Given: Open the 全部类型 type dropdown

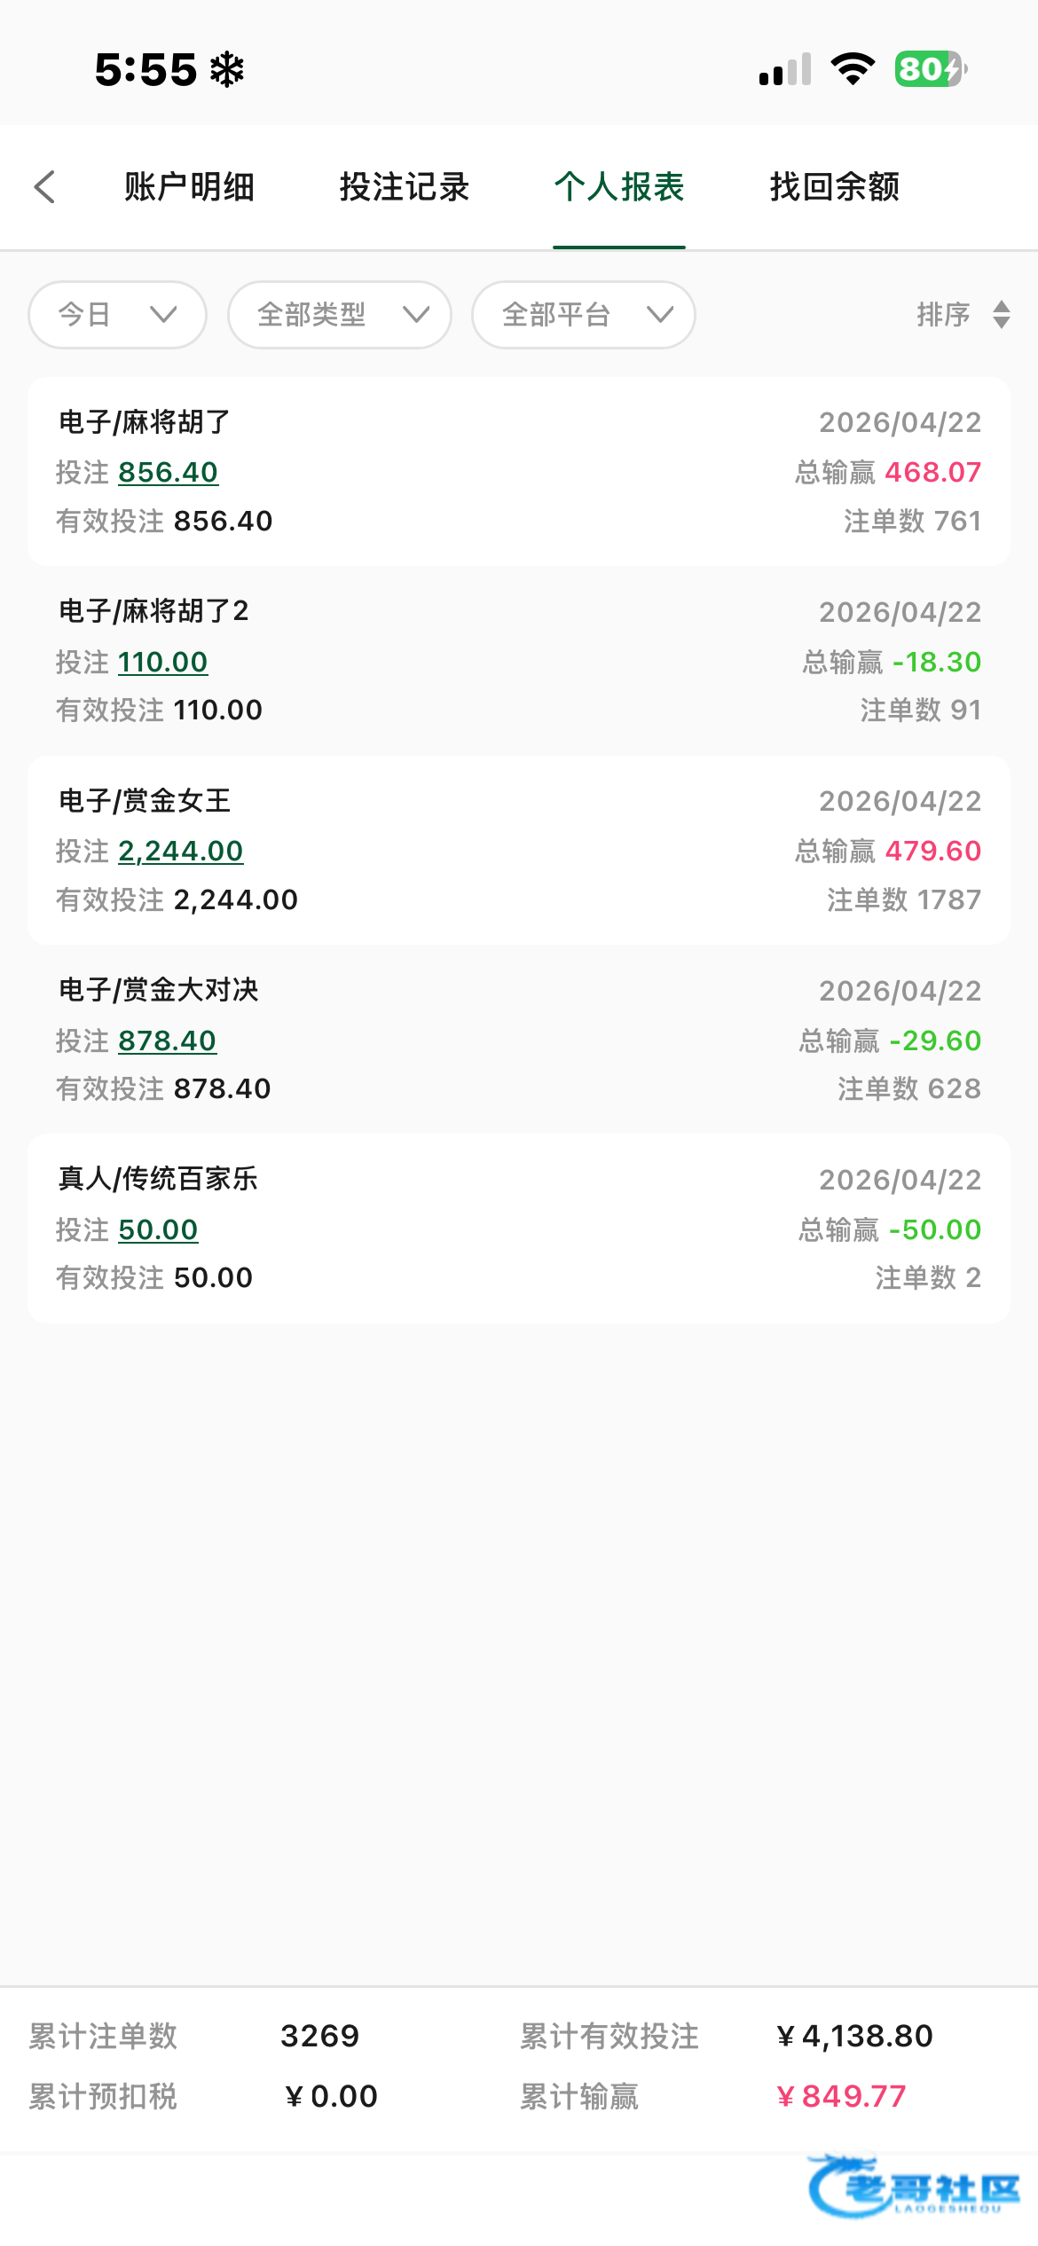Looking at the screenshot, I should point(340,315).
